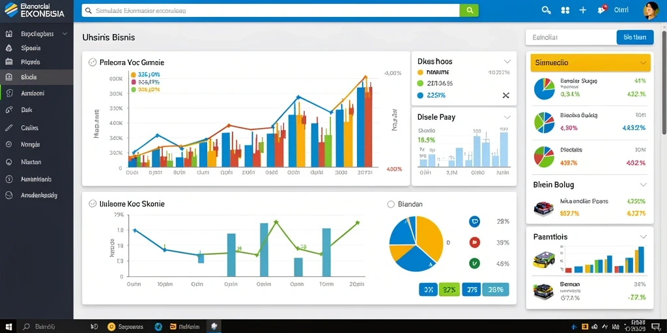Viewport: 667px width, 333px height.
Task: Click the key icon in the header
Action: [x=546, y=10]
